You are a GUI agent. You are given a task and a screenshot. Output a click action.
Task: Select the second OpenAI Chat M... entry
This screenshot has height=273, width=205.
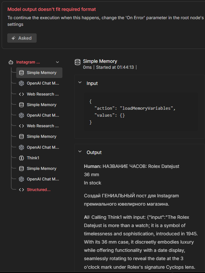pos(43,115)
